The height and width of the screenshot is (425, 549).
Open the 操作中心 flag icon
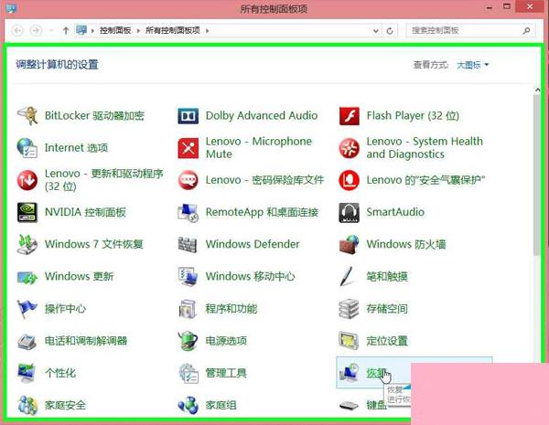point(27,309)
